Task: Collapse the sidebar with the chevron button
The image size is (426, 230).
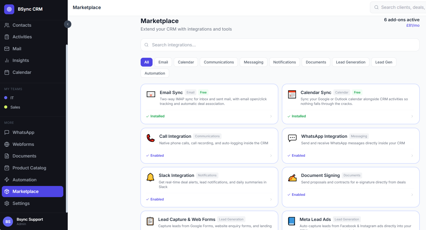Action: (x=68, y=24)
